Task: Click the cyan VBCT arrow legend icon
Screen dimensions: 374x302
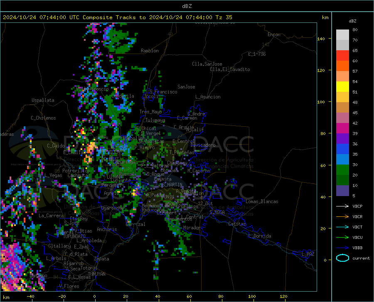Action: tap(342, 227)
